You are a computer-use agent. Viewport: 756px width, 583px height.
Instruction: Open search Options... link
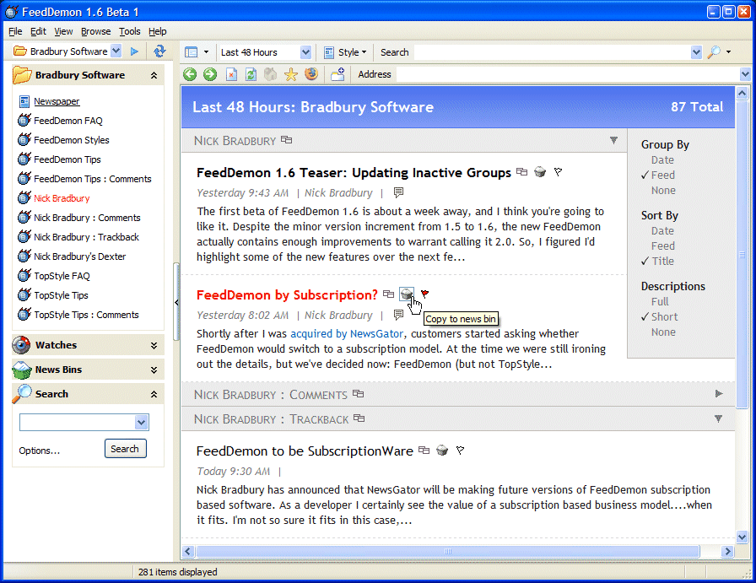coord(40,451)
